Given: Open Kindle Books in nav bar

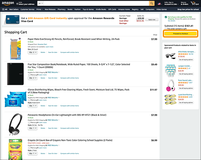Looking at the screenshot, I should [101, 9].
